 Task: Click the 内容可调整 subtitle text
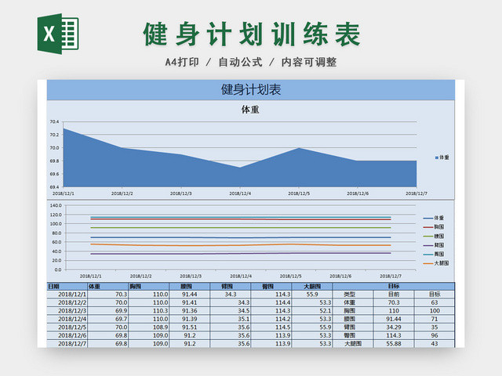pos(309,62)
